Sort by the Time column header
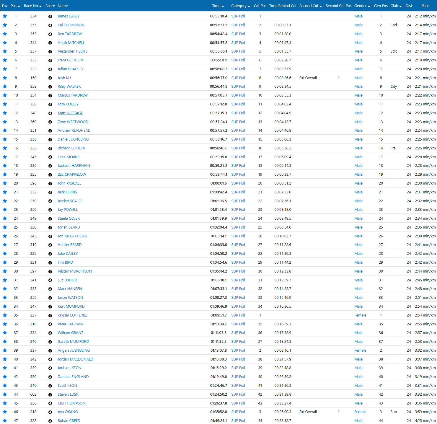437x424 pixels. (x=218, y=6)
